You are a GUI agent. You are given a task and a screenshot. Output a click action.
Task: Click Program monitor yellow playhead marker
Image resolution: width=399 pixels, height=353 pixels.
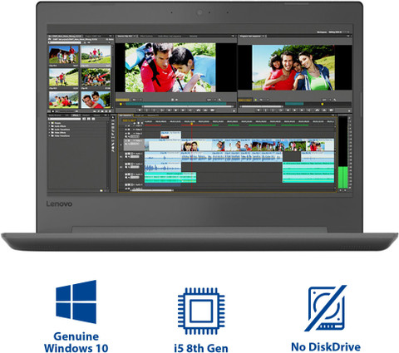coord(323,104)
